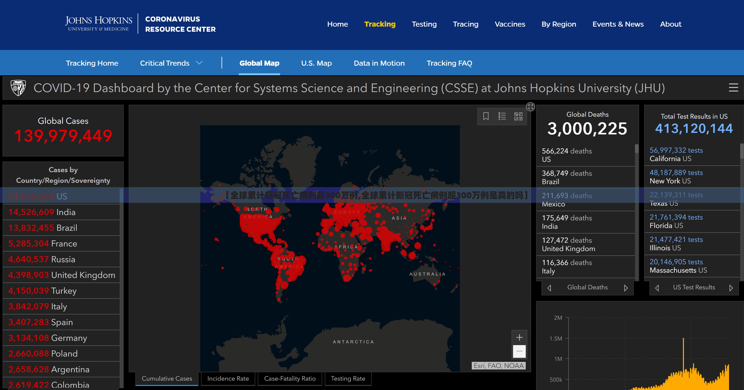This screenshot has height=390, width=744.
Task: Select India in the cases list
Action: [x=61, y=212]
